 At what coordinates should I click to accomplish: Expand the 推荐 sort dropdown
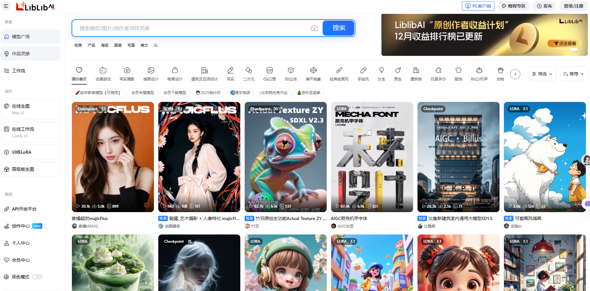tap(573, 74)
